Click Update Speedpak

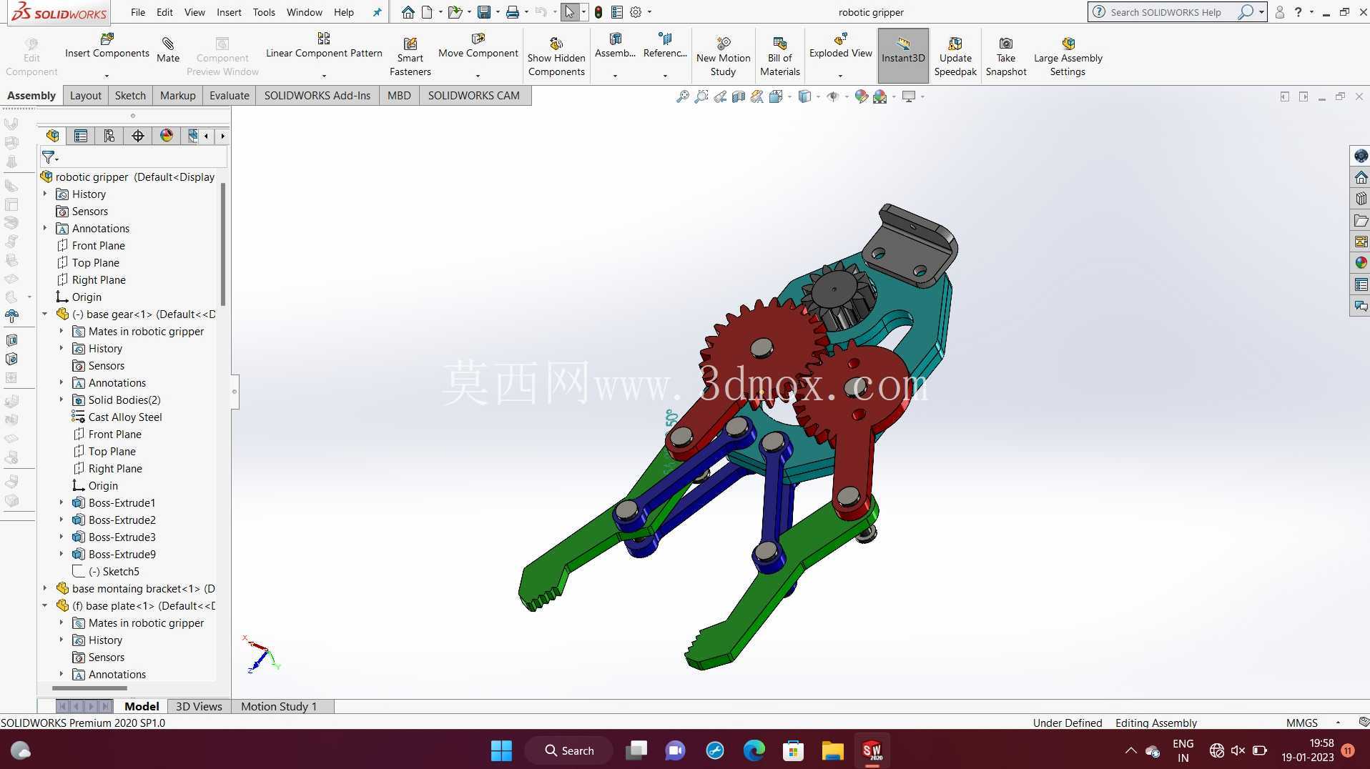955,56
